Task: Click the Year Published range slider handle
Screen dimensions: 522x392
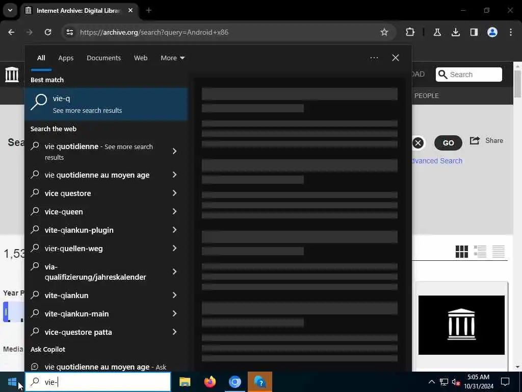Action: click(6, 312)
